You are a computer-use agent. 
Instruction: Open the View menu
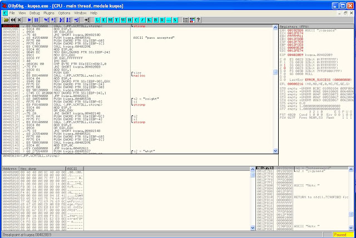[x=22, y=13]
